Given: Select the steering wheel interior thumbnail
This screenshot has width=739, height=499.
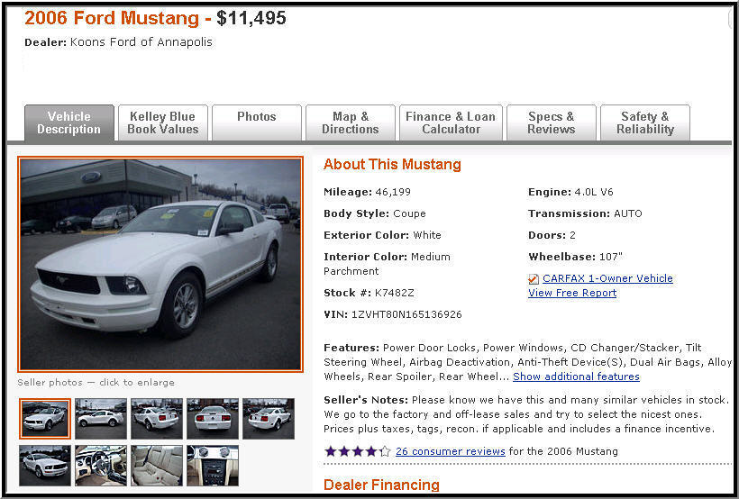Looking at the screenshot, I should click(101, 465).
